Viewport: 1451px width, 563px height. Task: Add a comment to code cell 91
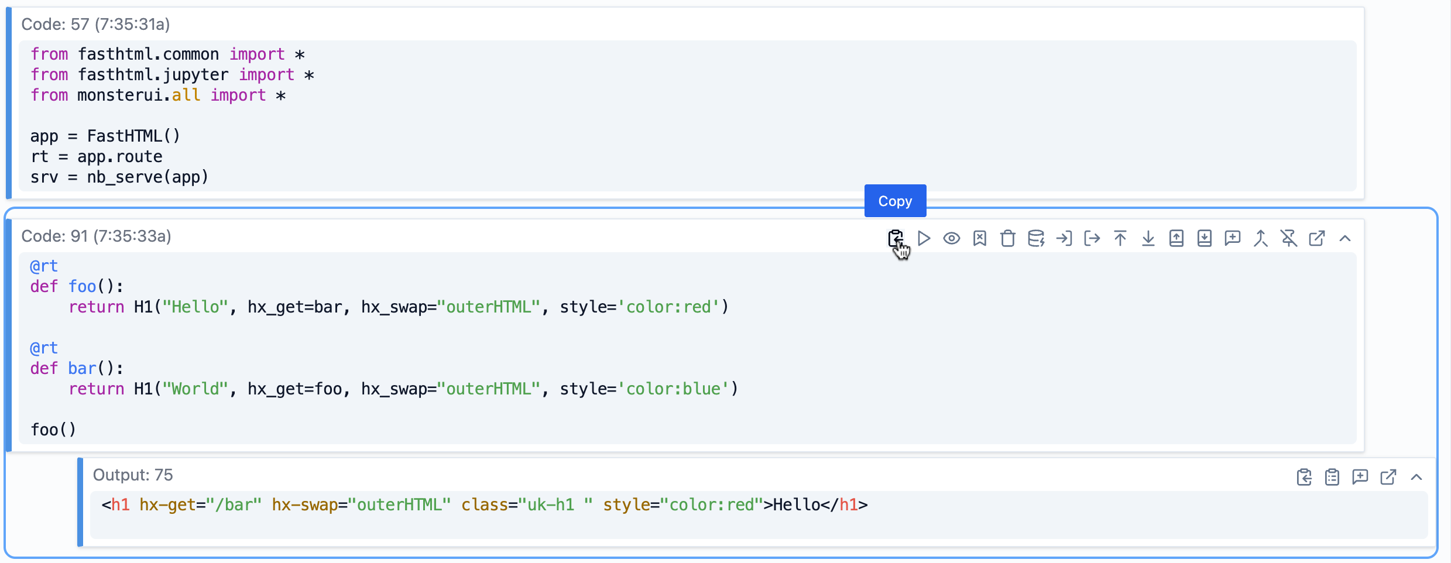point(1232,238)
